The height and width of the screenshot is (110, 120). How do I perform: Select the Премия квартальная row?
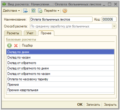[x=60, y=90]
